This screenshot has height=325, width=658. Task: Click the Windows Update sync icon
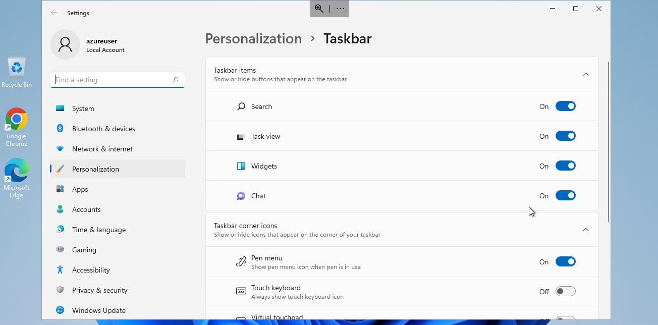60,310
